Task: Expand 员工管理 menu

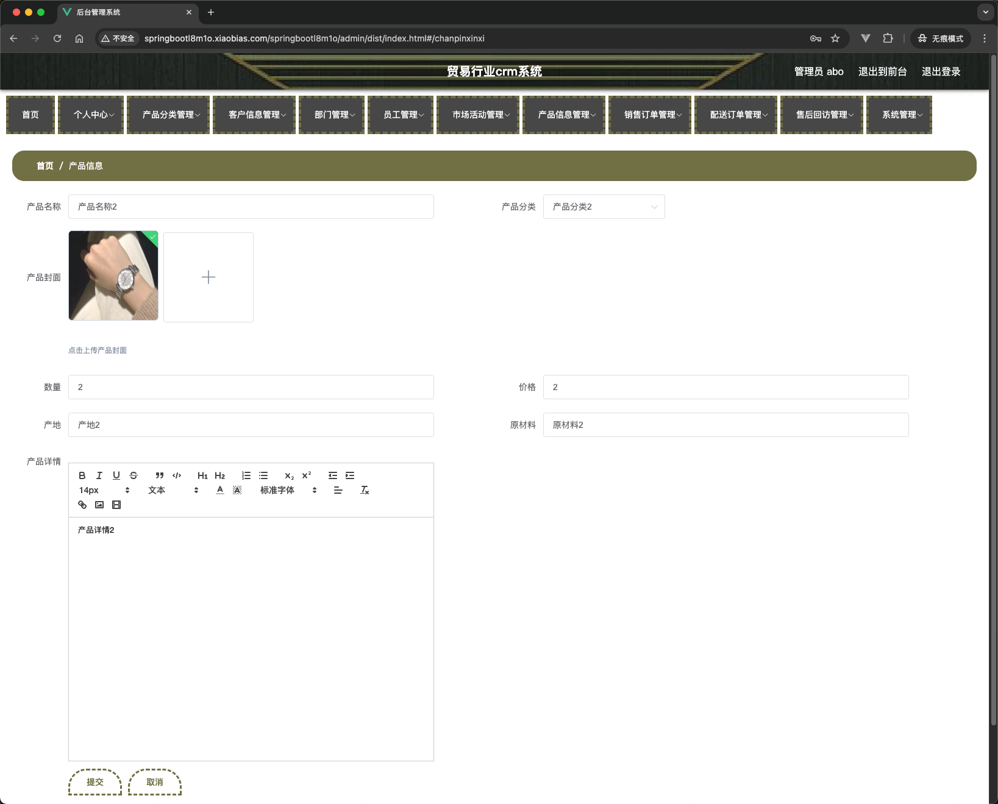Action: pyautogui.click(x=401, y=115)
